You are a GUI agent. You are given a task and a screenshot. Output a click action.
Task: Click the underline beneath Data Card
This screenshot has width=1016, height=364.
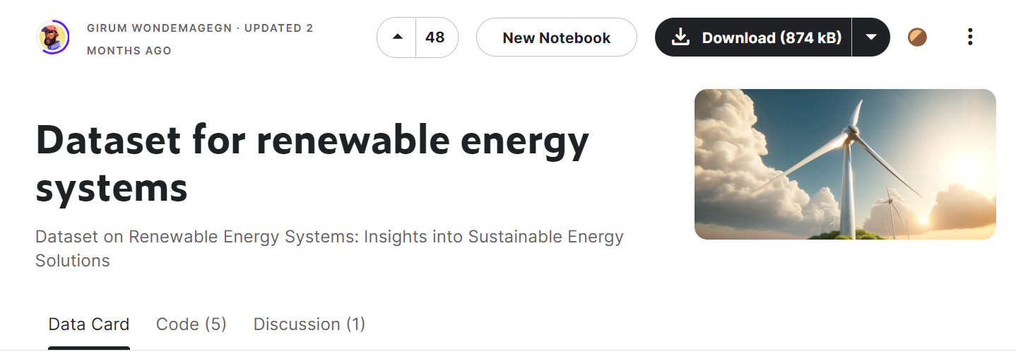[89, 348]
